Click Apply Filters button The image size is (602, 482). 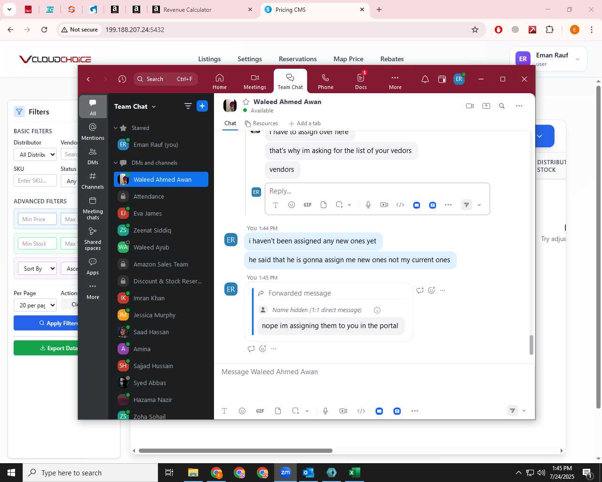pos(46,323)
